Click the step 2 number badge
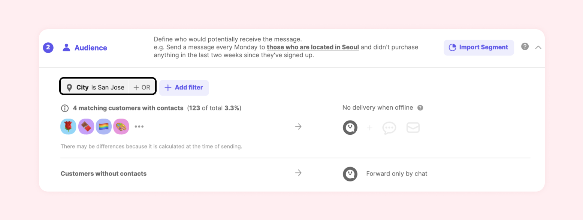The width and height of the screenshot is (583, 220). click(x=48, y=48)
